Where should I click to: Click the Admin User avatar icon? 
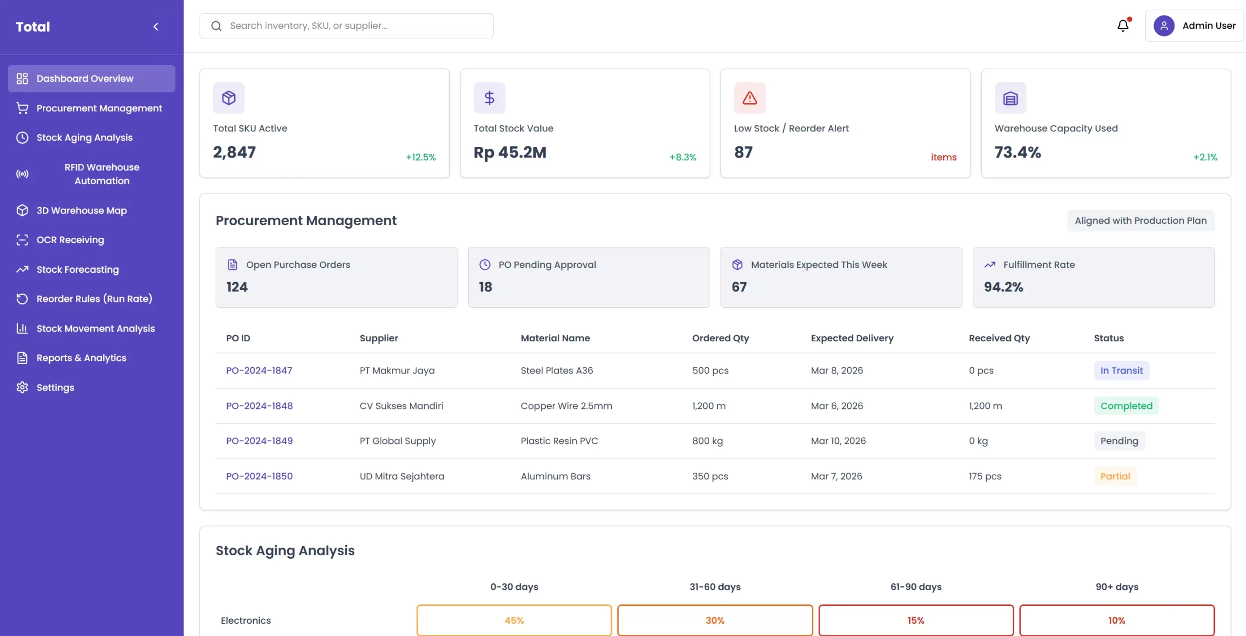1164,26
